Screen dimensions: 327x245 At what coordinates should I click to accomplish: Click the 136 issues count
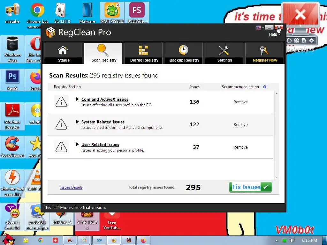194,102
